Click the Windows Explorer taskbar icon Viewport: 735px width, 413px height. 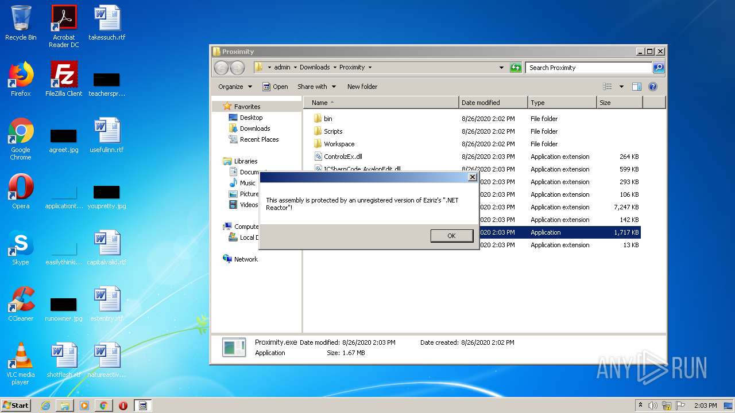tap(65, 406)
